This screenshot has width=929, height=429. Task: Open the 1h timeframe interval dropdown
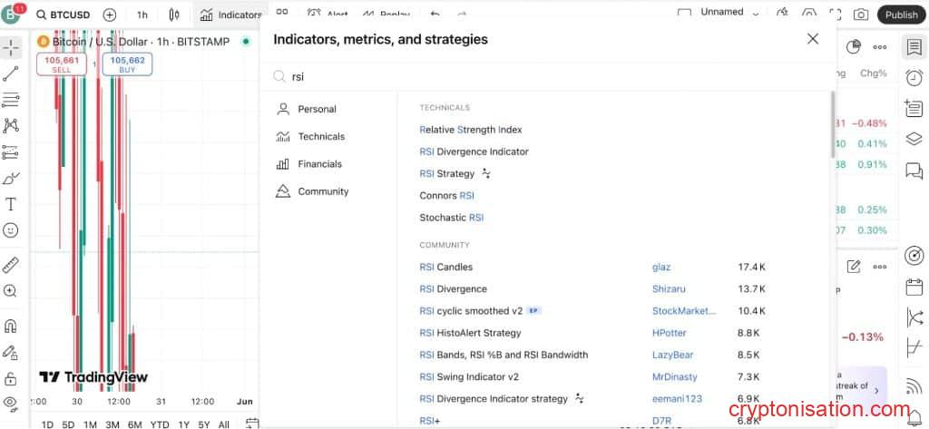pyautogui.click(x=142, y=15)
